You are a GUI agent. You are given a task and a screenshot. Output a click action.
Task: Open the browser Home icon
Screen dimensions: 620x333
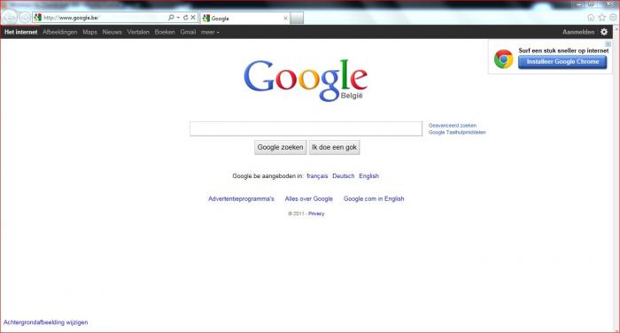point(591,18)
